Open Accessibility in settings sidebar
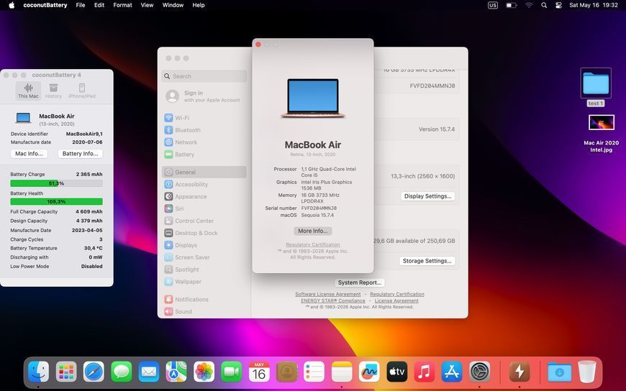Viewport: 626px width, 391px height. pos(204,184)
